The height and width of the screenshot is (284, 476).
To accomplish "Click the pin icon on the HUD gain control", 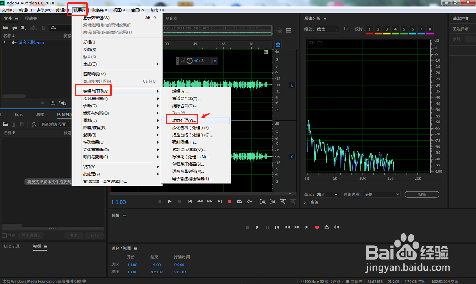I will click(215, 61).
